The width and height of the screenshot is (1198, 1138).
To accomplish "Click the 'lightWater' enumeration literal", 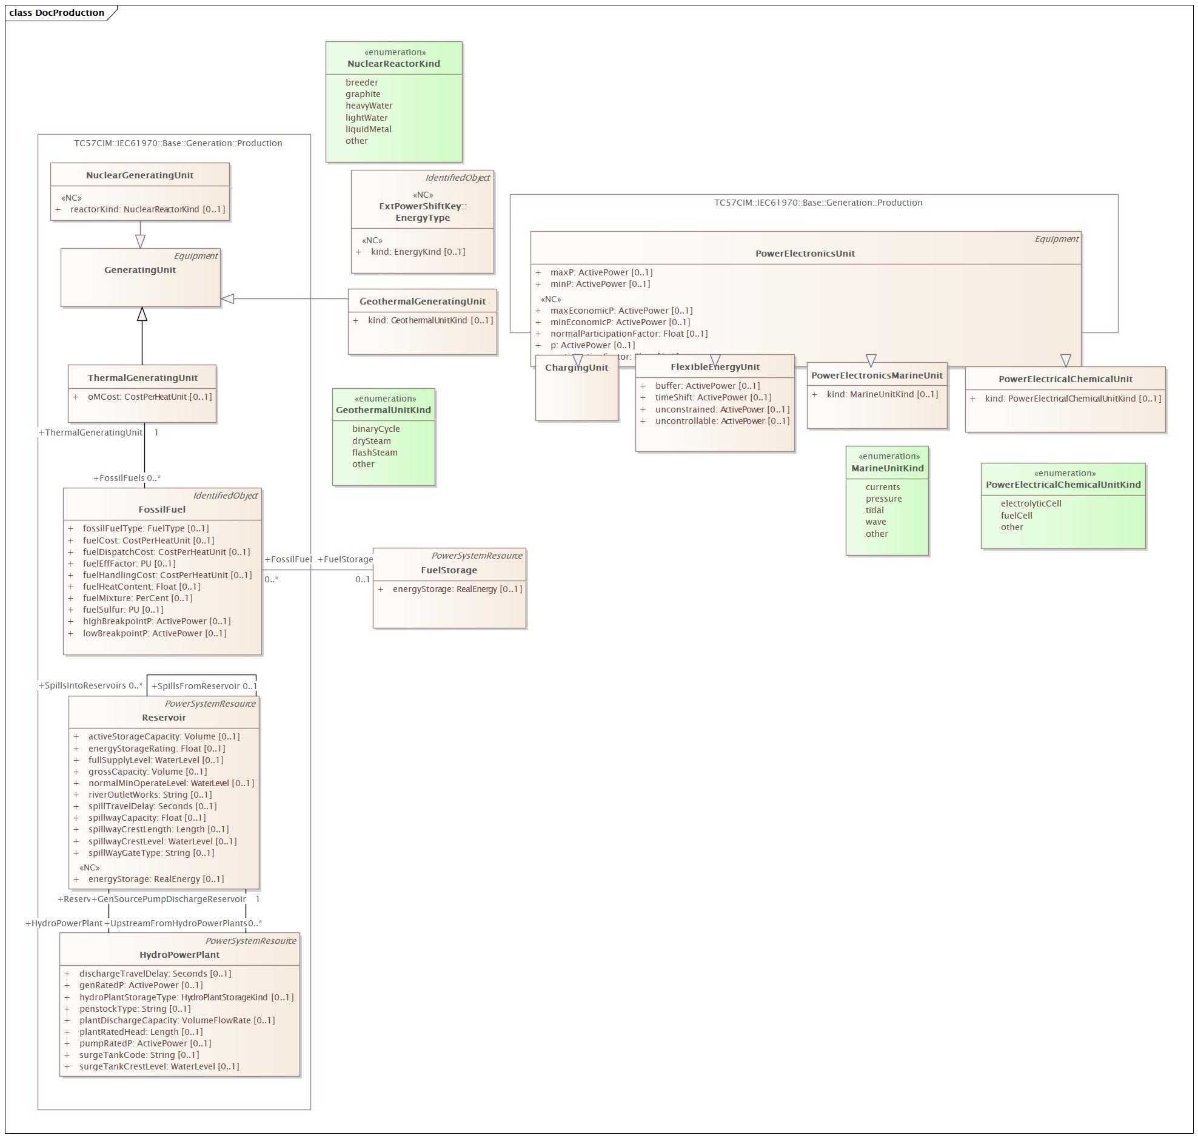I will pyautogui.click(x=367, y=118).
